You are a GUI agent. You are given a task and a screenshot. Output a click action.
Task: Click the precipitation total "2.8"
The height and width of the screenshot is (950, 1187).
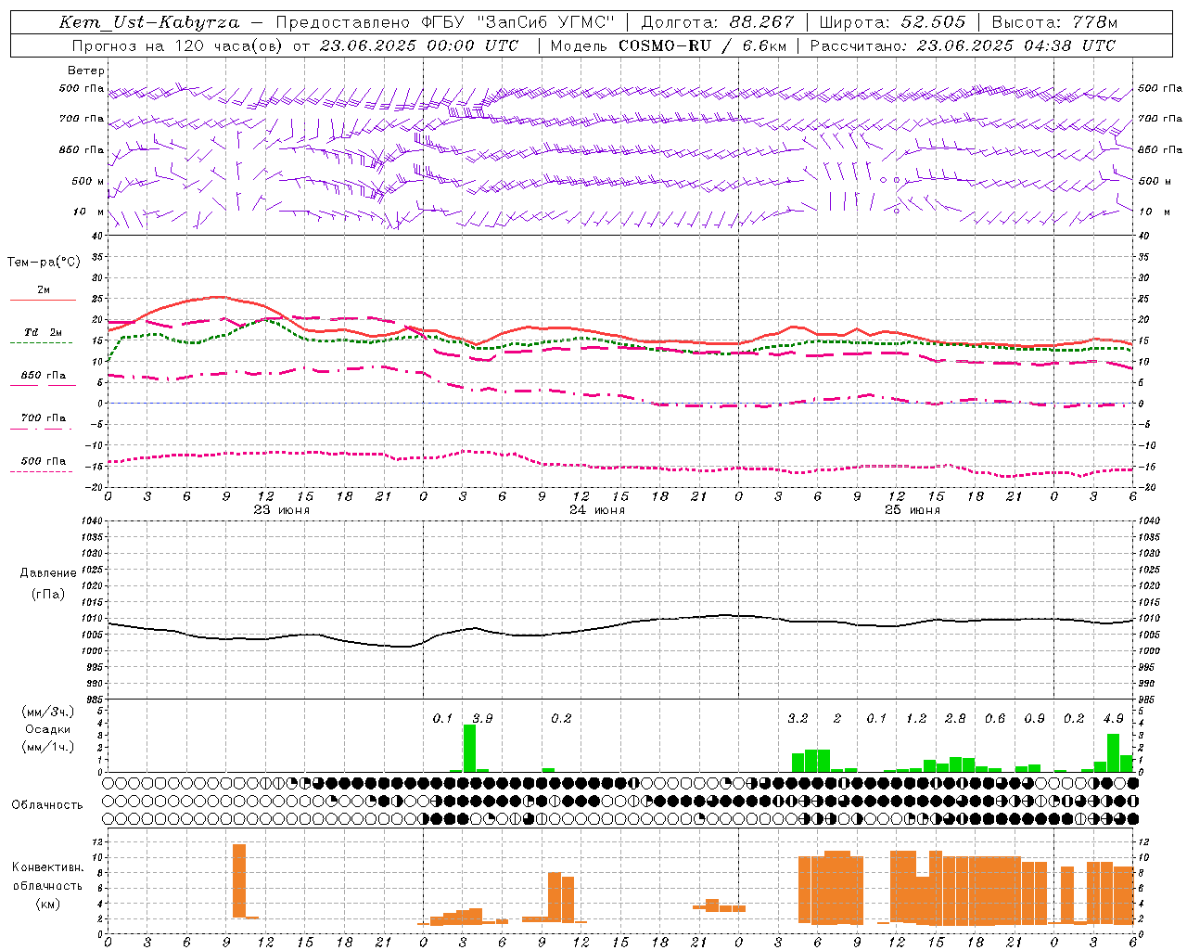[x=955, y=718]
